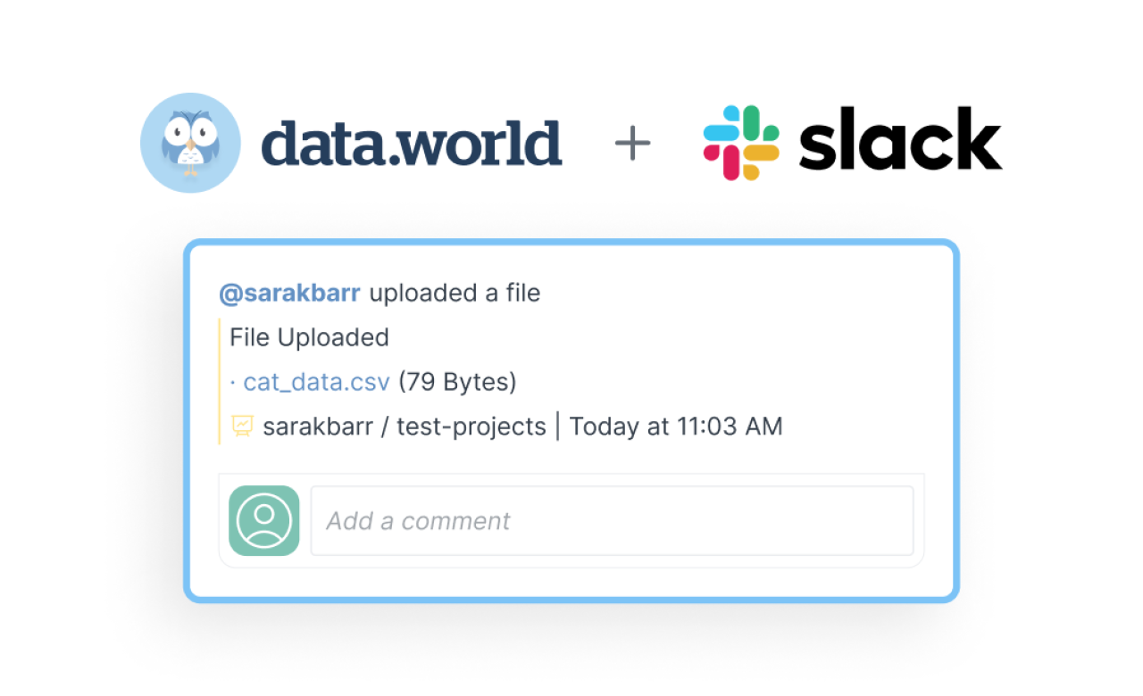The width and height of the screenshot is (1143, 696).
Task: Click the plus sign between logos
Action: 633,144
